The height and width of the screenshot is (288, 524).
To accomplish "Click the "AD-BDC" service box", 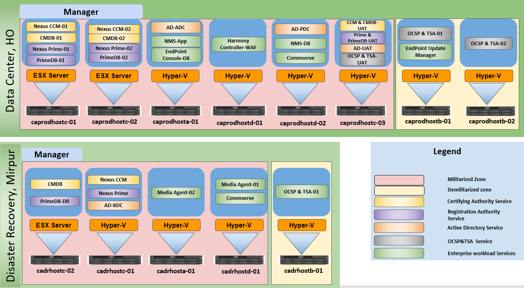I will tap(114, 205).
